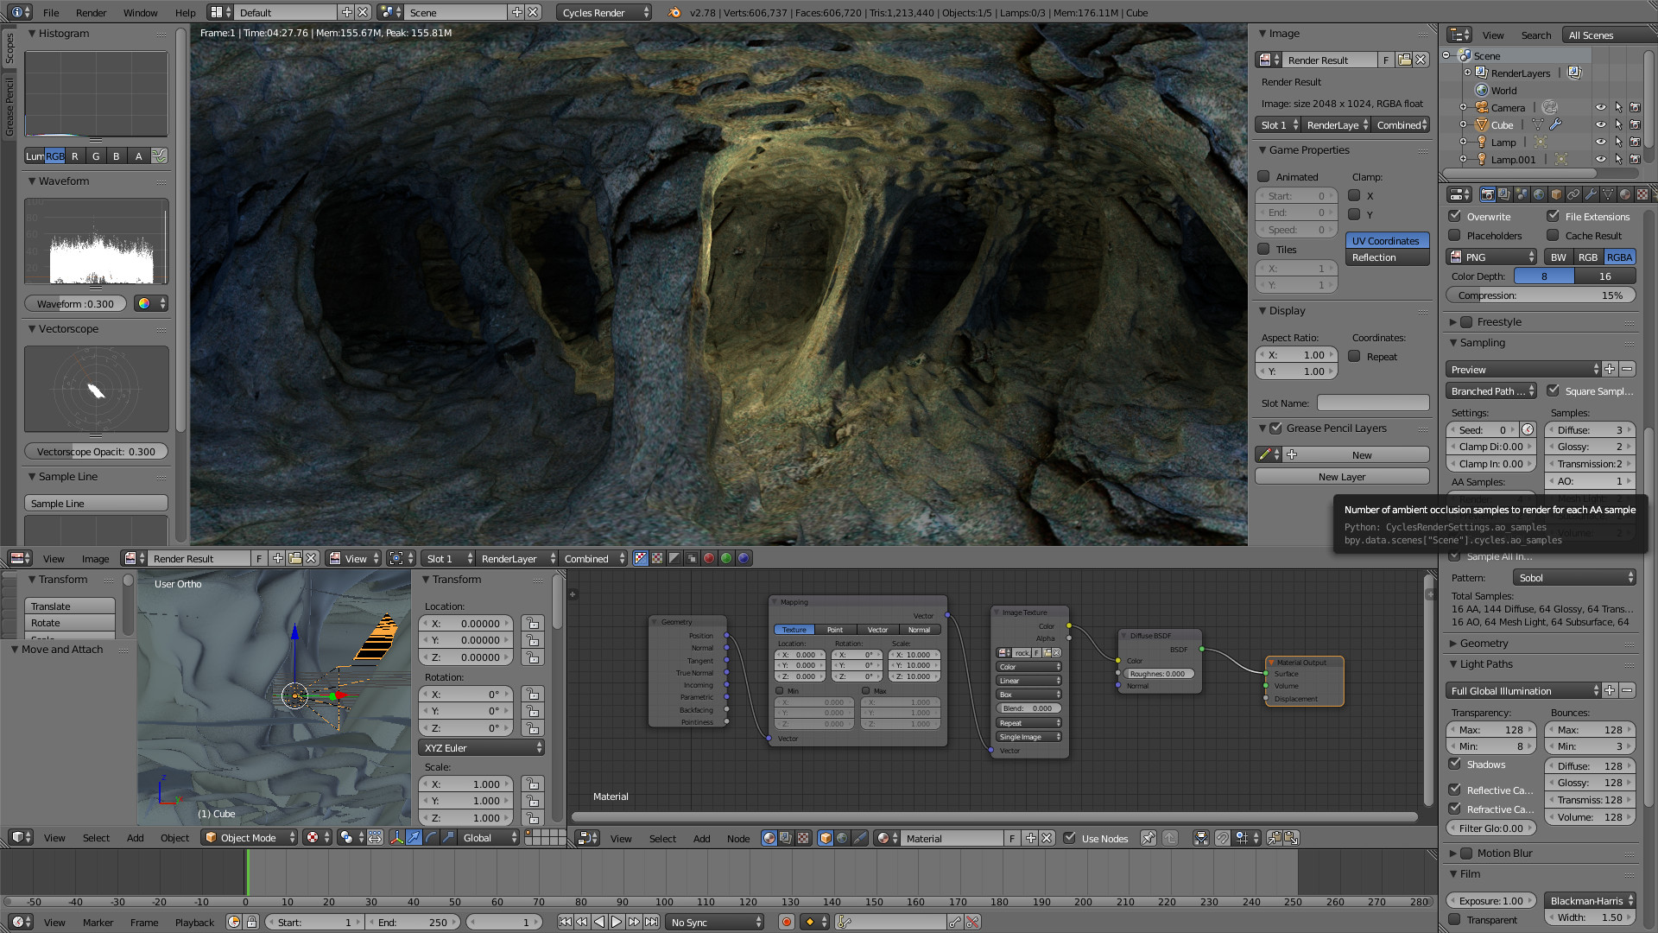Open the PNG file format dropdown

click(x=1492, y=257)
